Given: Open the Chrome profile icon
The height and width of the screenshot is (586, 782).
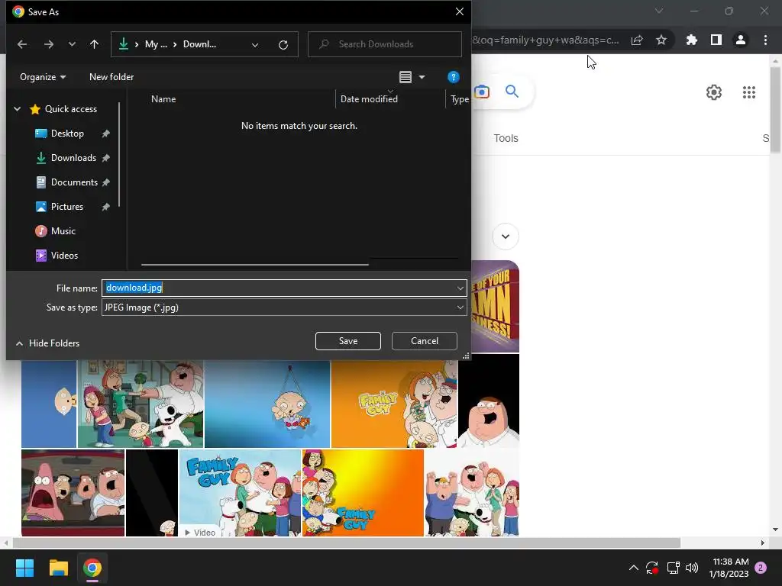Looking at the screenshot, I should [x=741, y=40].
